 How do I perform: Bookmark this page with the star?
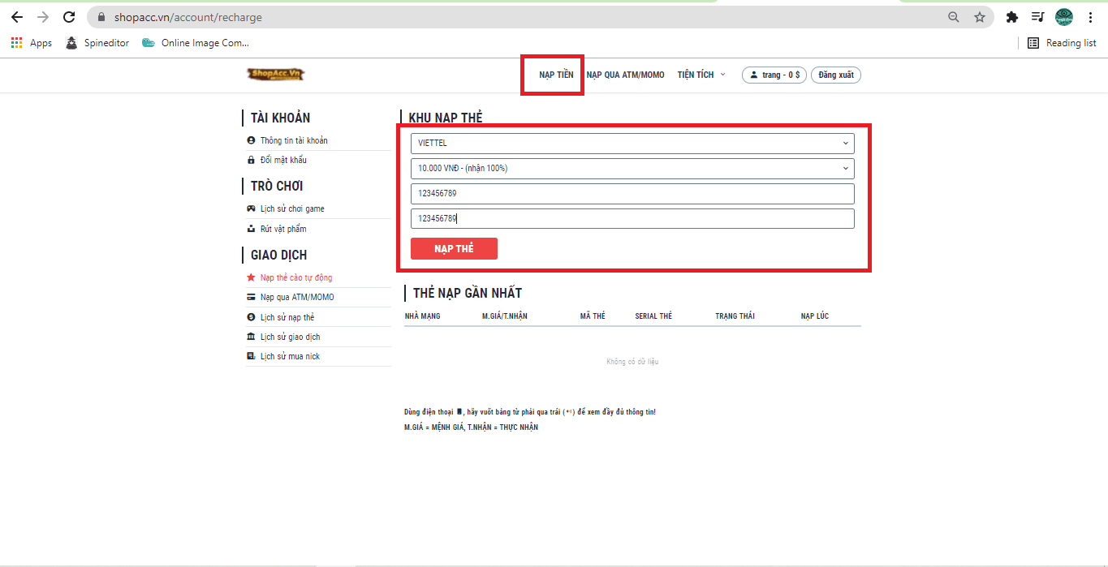980,17
